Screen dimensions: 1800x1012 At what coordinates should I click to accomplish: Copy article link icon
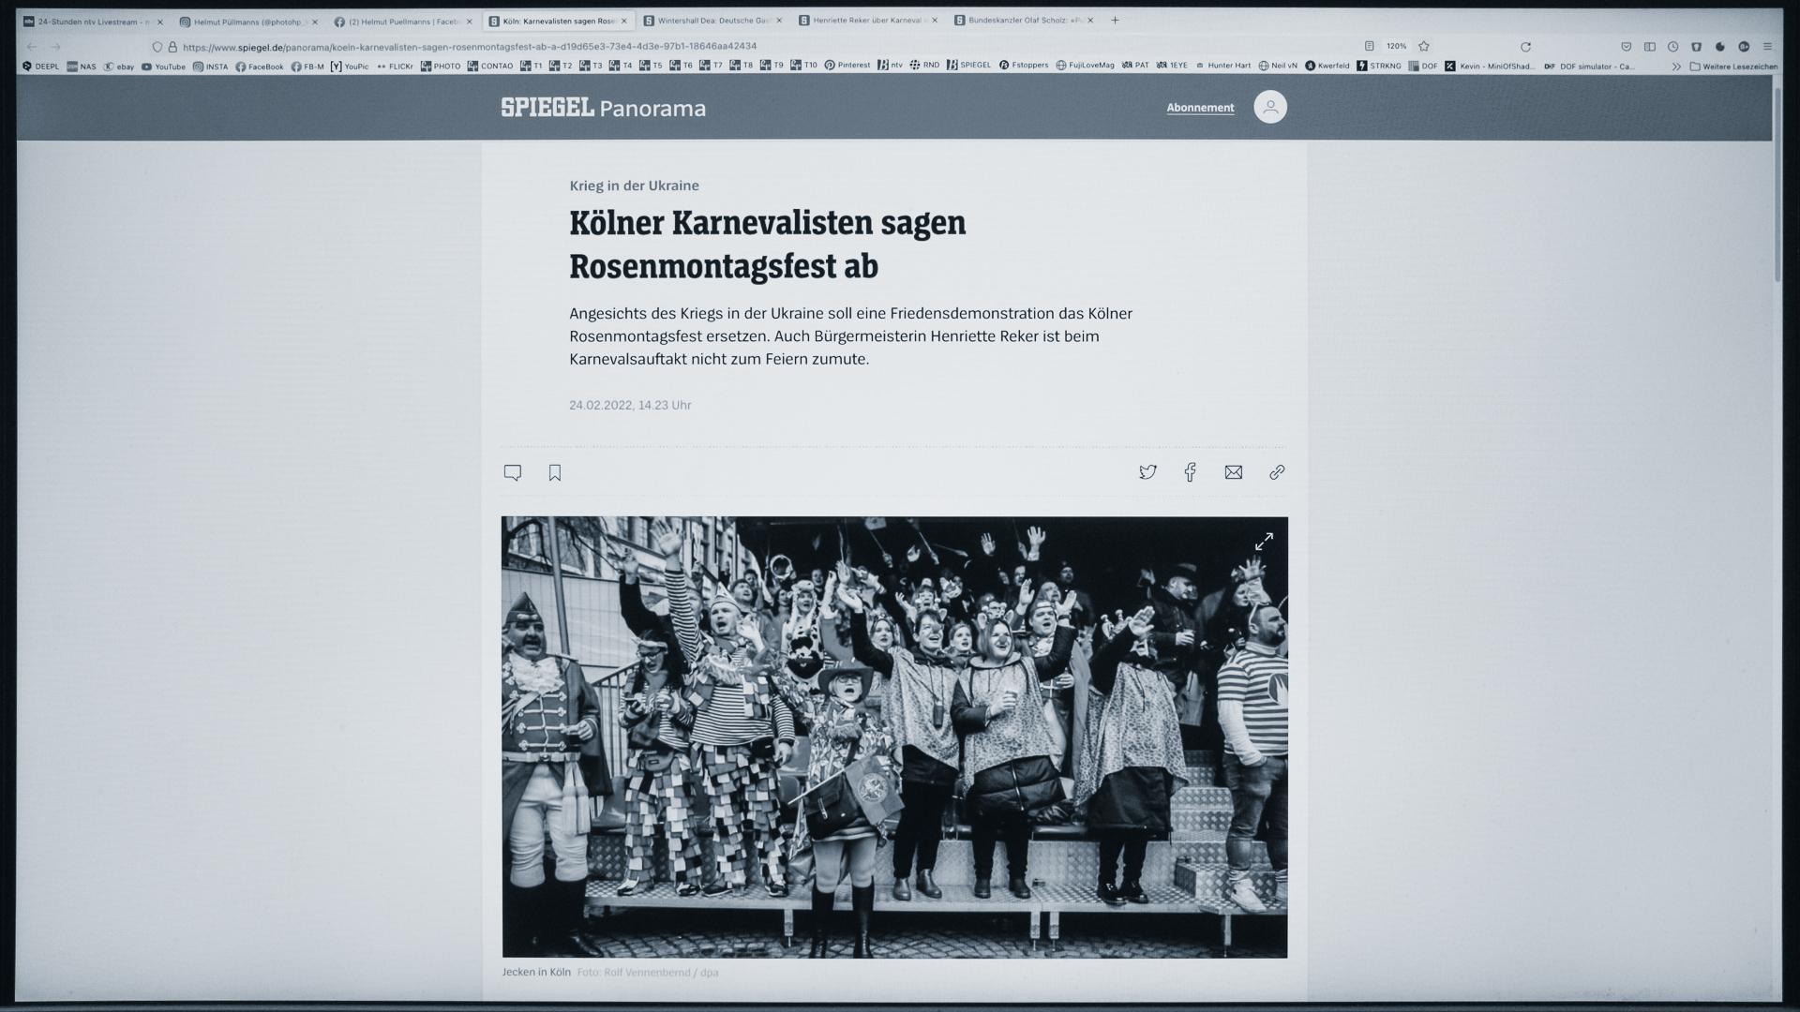1277,472
